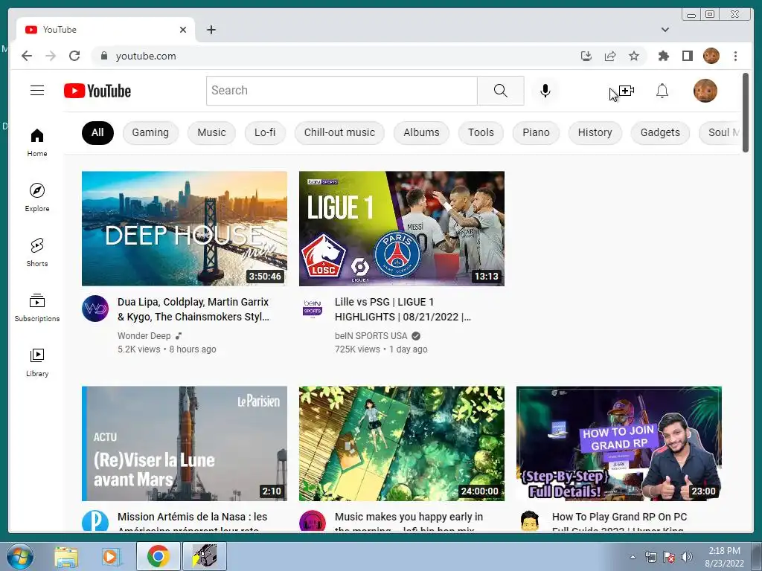This screenshot has height=571, width=762.
Task: Click Wonder Deep channel avatar
Action: click(x=95, y=309)
